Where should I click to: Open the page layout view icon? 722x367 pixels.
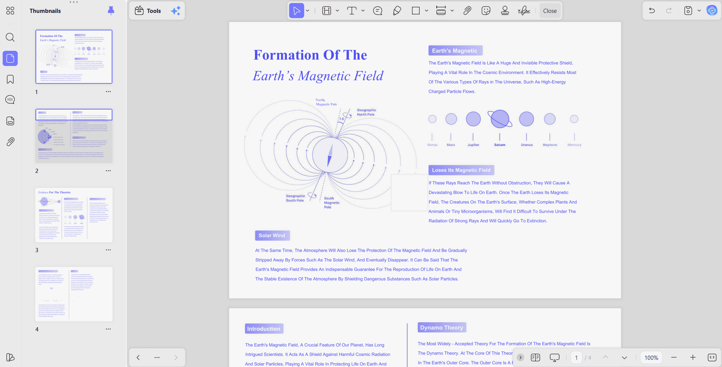pos(535,358)
